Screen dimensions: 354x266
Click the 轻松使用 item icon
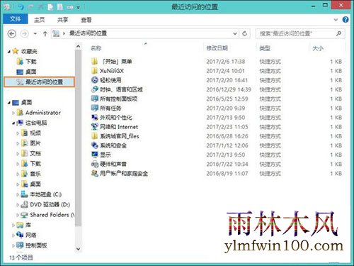point(94,80)
